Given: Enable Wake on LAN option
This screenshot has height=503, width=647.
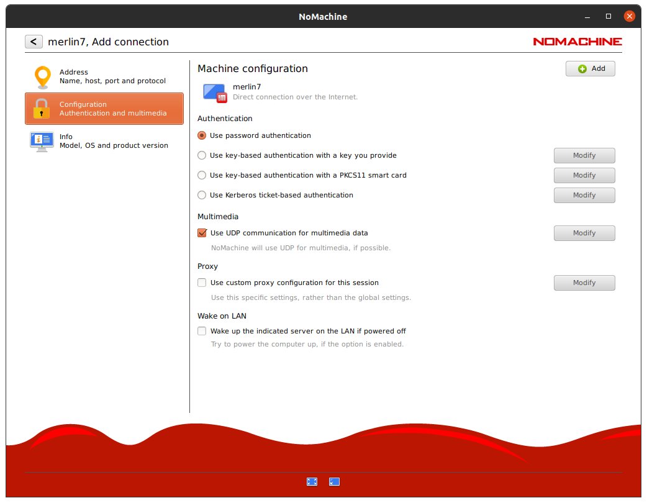Looking at the screenshot, I should click(202, 331).
